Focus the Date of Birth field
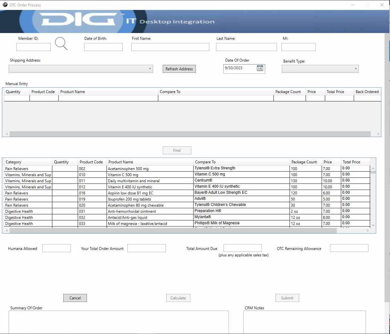The height and width of the screenshot is (334, 390). coord(103,47)
